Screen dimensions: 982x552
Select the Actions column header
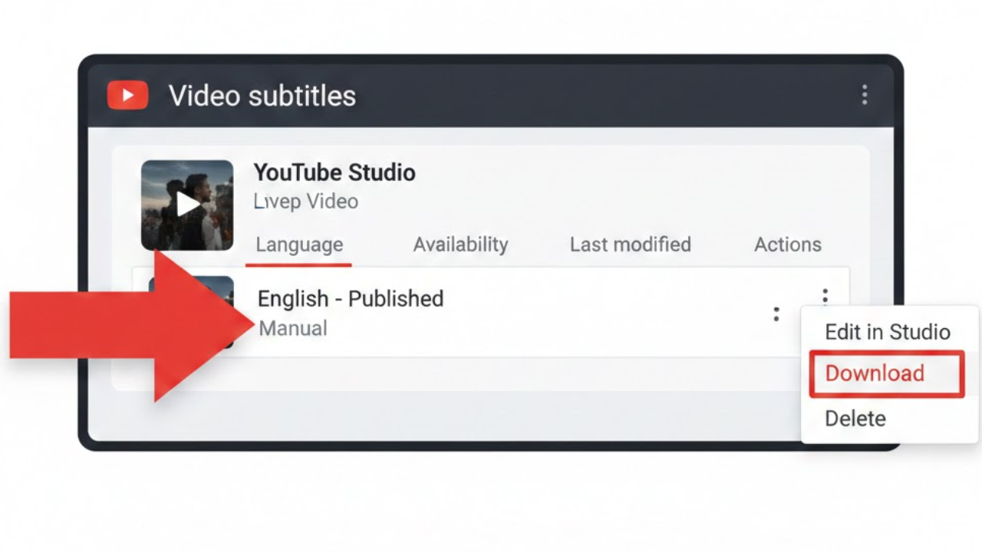(x=787, y=245)
